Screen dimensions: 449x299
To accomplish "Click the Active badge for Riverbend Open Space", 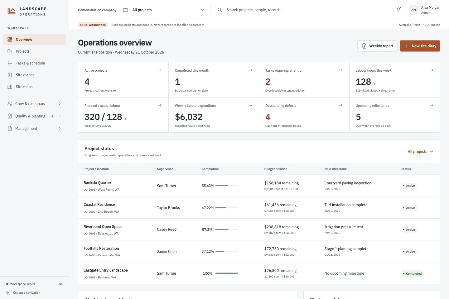I will tap(409, 230).
